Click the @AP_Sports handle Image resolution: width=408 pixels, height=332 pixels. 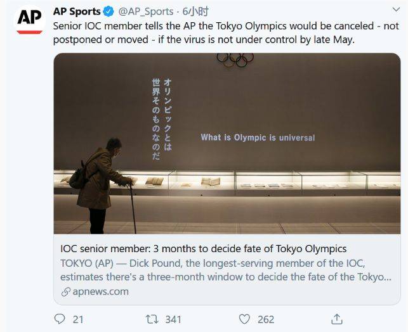146,11
